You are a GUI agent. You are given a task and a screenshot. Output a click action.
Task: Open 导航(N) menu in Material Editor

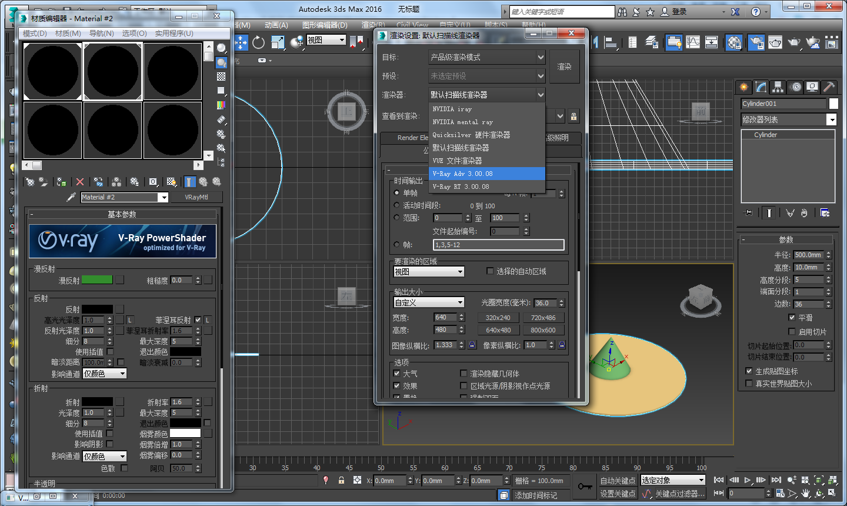pos(102,34)
